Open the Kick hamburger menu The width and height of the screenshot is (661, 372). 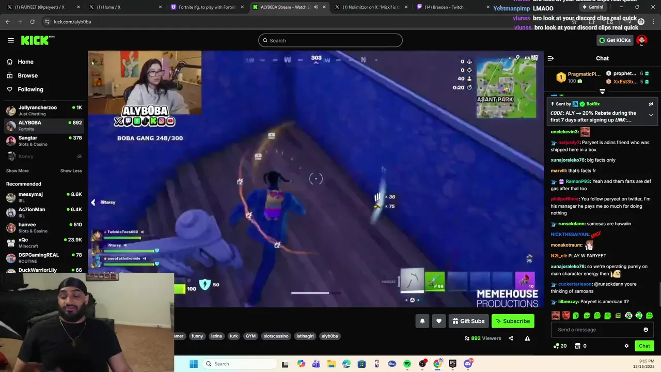[11, 40]
